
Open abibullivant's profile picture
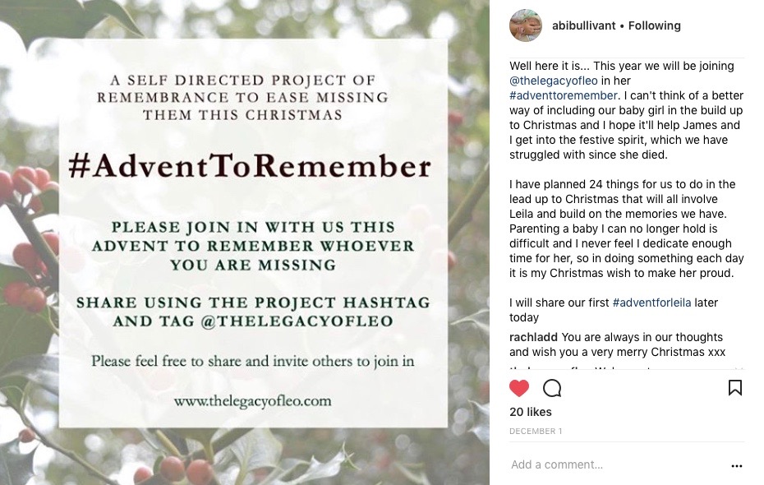tap(526, 25)
